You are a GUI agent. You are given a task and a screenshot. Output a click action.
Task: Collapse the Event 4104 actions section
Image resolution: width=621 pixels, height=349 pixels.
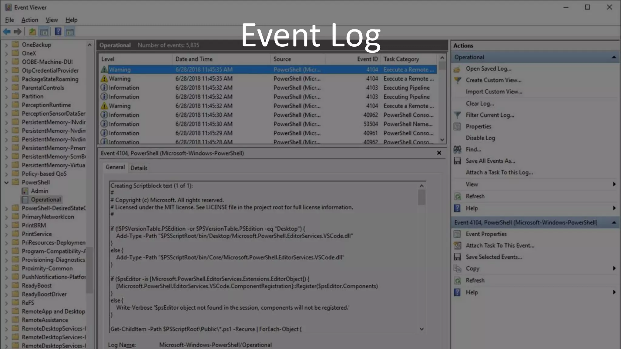point(614,223)
